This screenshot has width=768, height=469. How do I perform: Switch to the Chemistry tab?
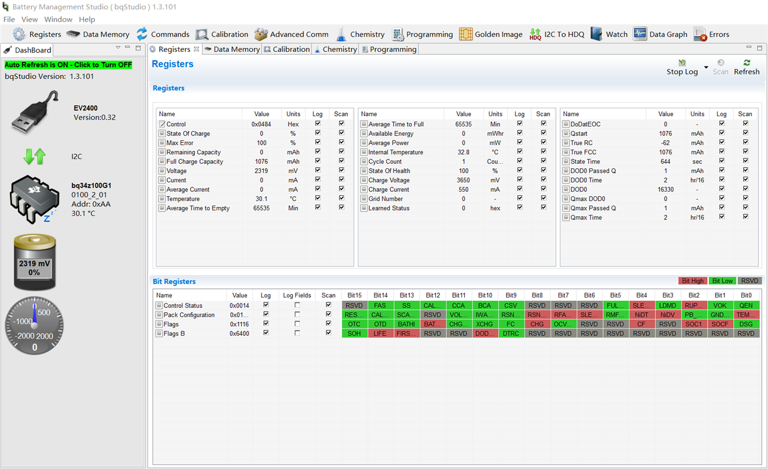point(335,49)
